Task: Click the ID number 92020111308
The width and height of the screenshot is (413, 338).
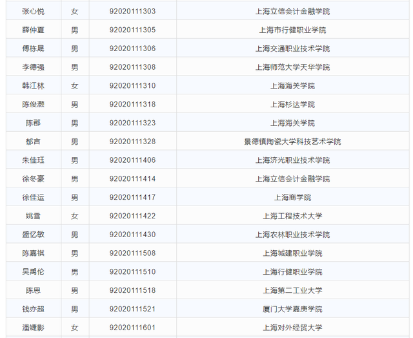Action: pyautogui.click(x=132, y=67)
